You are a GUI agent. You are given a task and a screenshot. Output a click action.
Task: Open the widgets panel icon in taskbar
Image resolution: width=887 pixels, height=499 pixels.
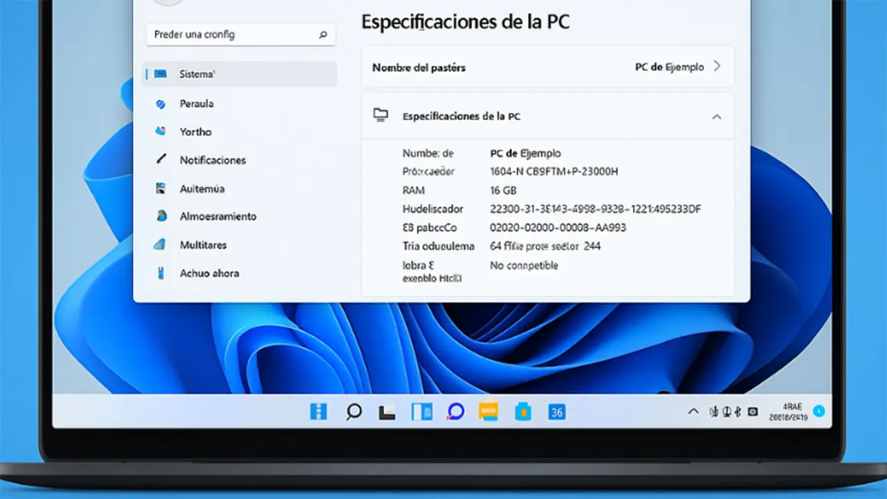click(421, 412)
